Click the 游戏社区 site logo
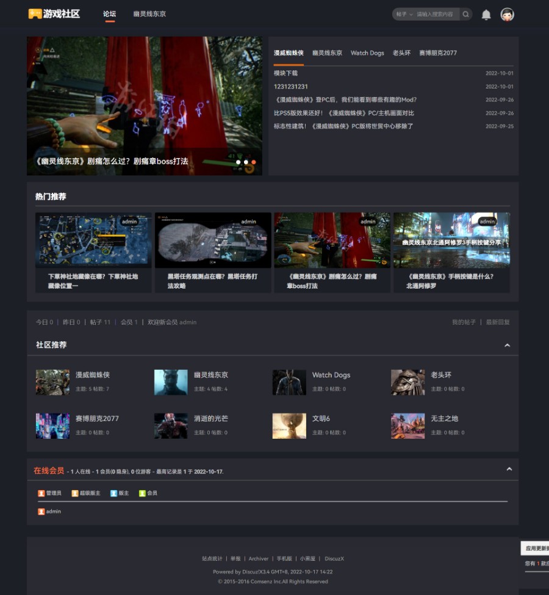Screen dimensions: 549x595 [x=54, y=14]
